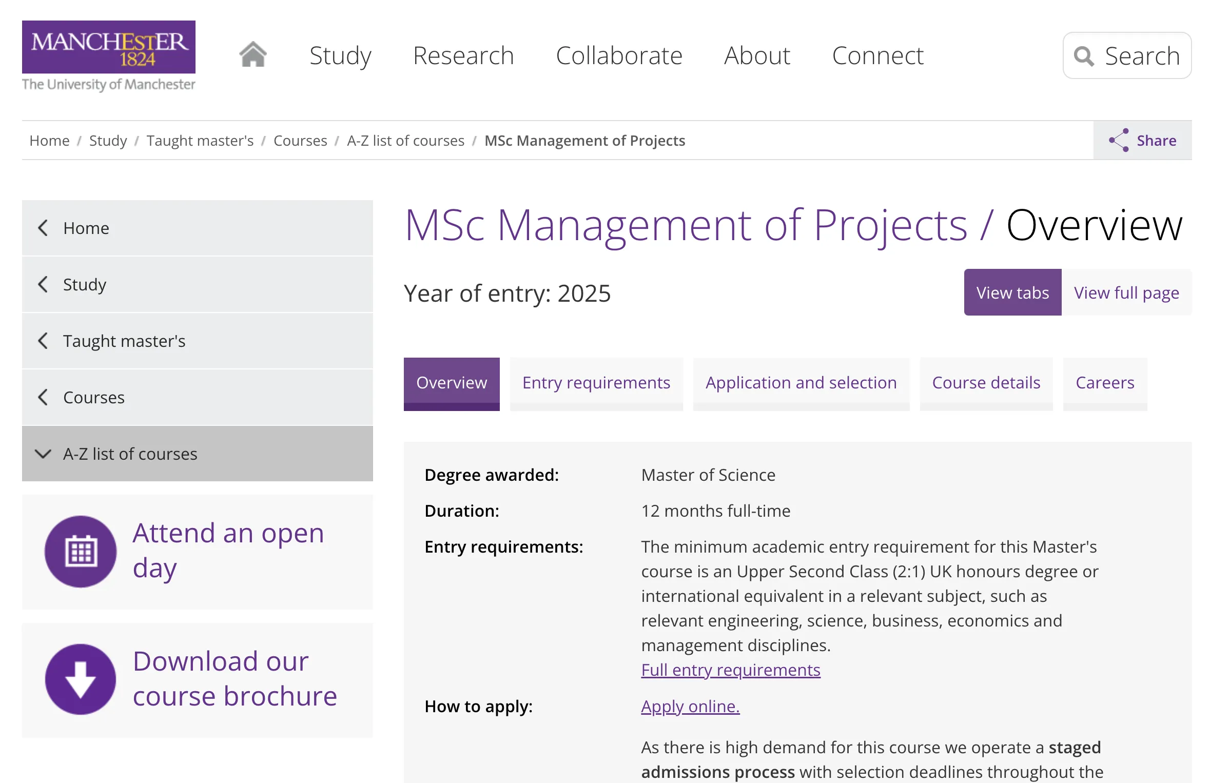Viewport: 1210px width, 783px height.
Task: Expand the A-Z list of courses item
Action: [130, 454]
